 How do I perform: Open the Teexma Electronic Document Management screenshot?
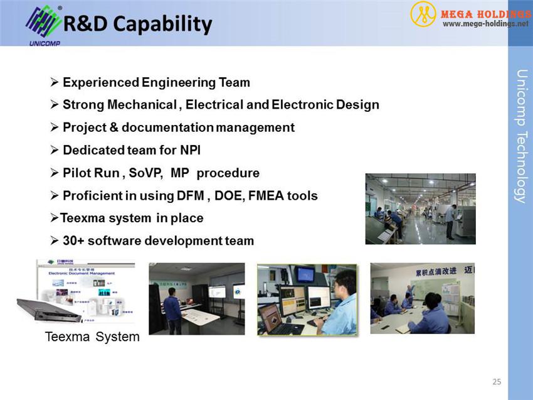pyautogui.click(x=87, y=291)
